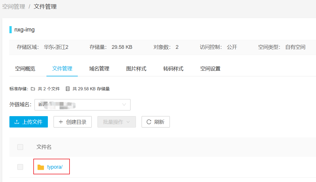316x182 pixels.
Task: Tick the select-all checkbox in header row
Action: (20, 147)
